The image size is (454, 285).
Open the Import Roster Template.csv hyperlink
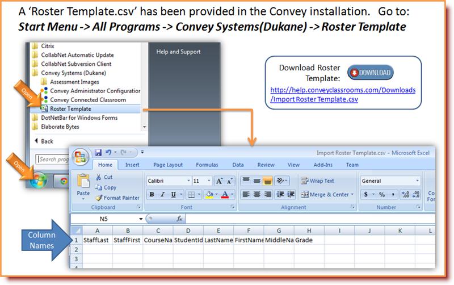point(343,95)
